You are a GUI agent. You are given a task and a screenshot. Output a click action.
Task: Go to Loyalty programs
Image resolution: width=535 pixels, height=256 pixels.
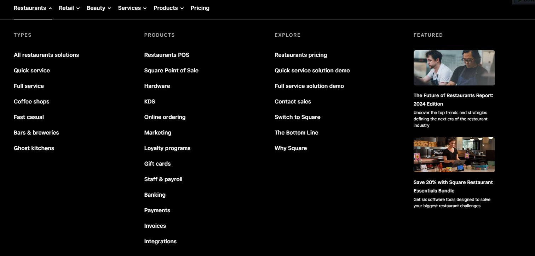click(167, 148)
